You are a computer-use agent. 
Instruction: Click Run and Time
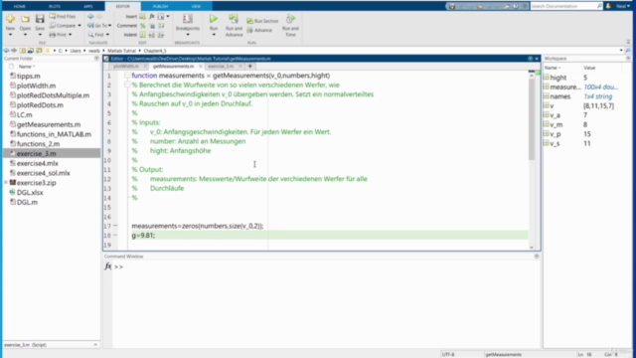(290, 25)
